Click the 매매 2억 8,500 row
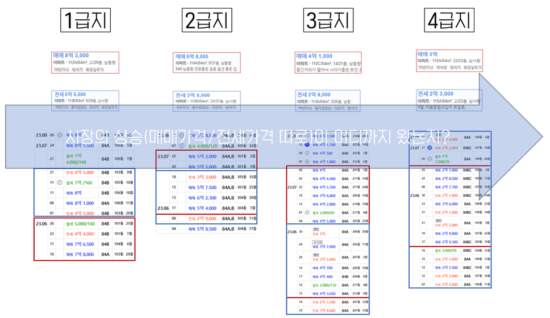This screenshot has height=318, width=550. (x=450, y=179)
